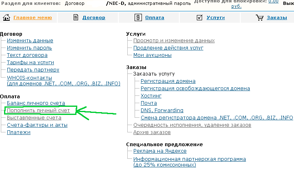
Task: Click the document icon next to Договор
Action: (x=76, y=17)
